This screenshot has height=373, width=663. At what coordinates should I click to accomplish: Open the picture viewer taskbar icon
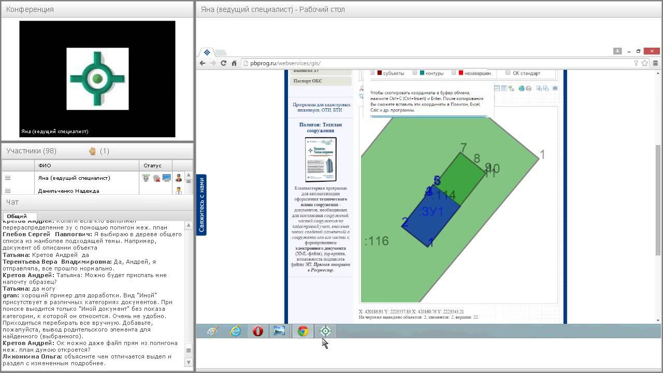tap(280, 331)
